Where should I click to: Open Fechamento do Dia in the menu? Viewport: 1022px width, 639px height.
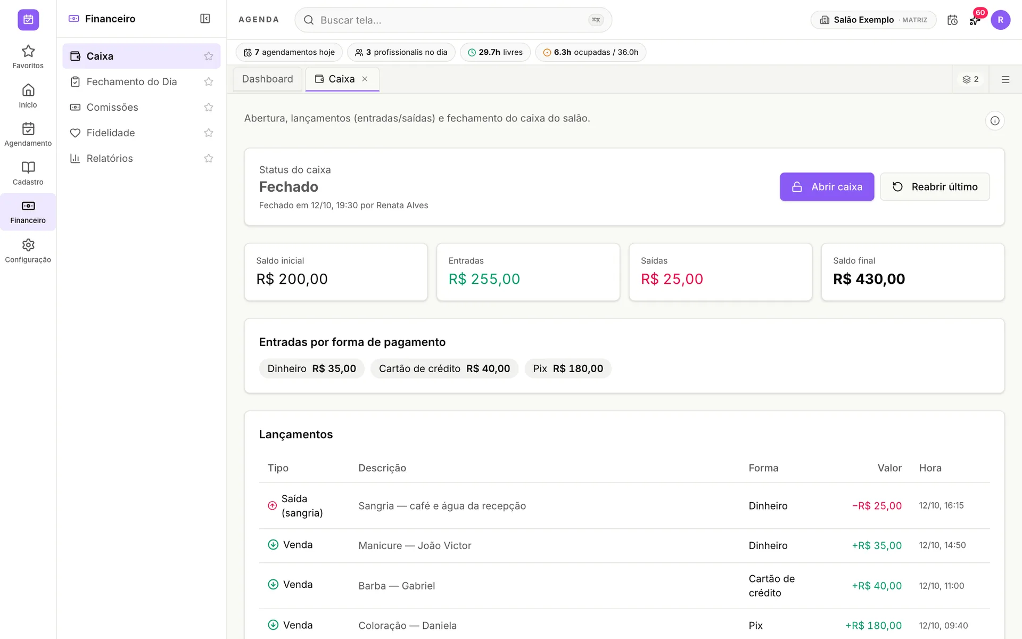click(141, 81)
